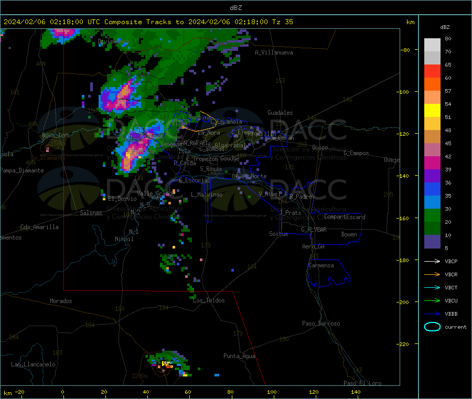Click the Goudge map label

pos(230,158)
